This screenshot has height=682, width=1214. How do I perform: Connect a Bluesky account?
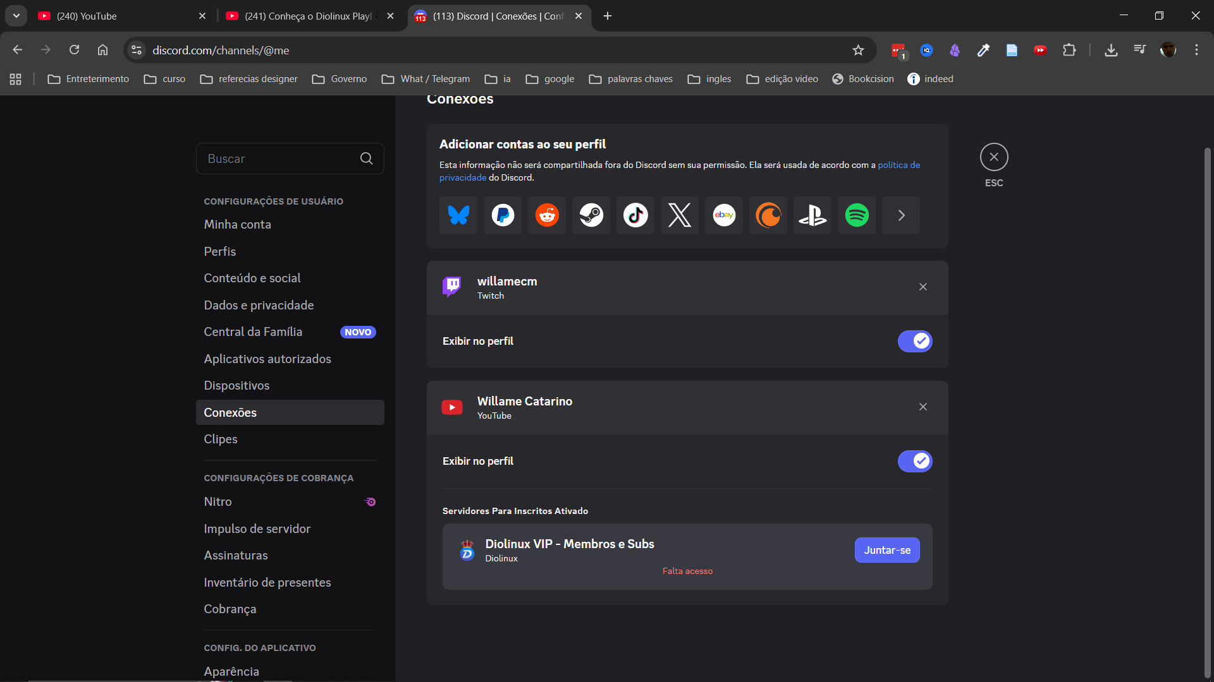(x=458, y=215)
